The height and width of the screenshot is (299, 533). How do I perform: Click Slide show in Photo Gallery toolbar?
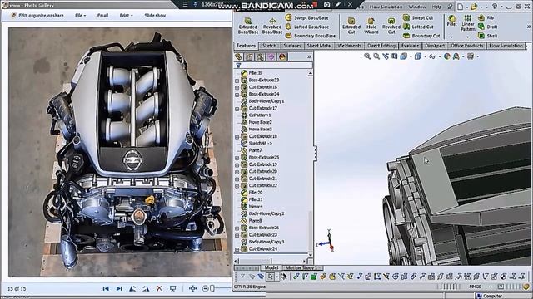[155, 16]
